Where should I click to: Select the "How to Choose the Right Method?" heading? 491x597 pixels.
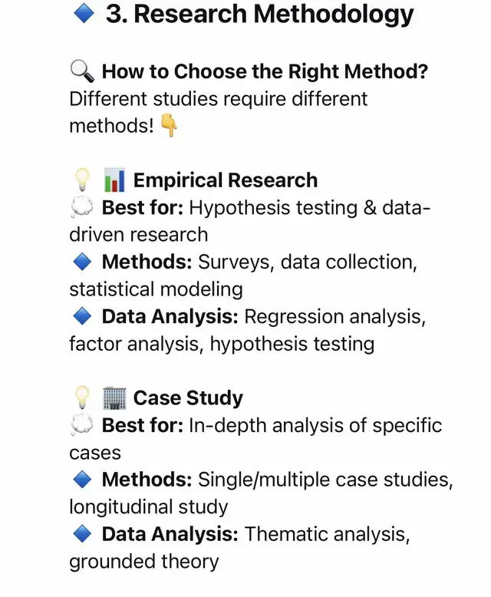click(x=265, y=72)
